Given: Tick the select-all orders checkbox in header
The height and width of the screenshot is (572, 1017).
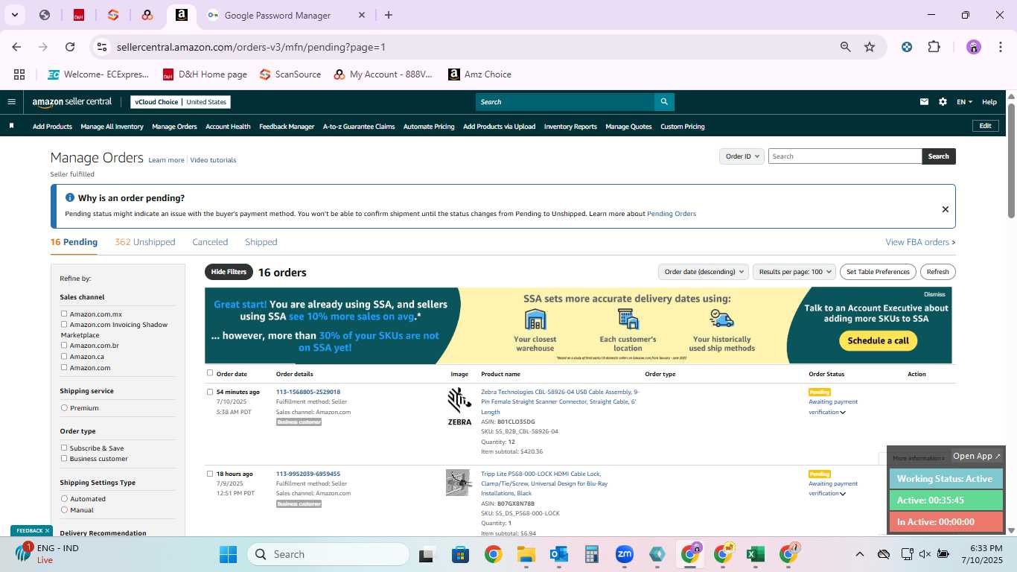Looking at the screenshot, I should click(x=210, y=373).
